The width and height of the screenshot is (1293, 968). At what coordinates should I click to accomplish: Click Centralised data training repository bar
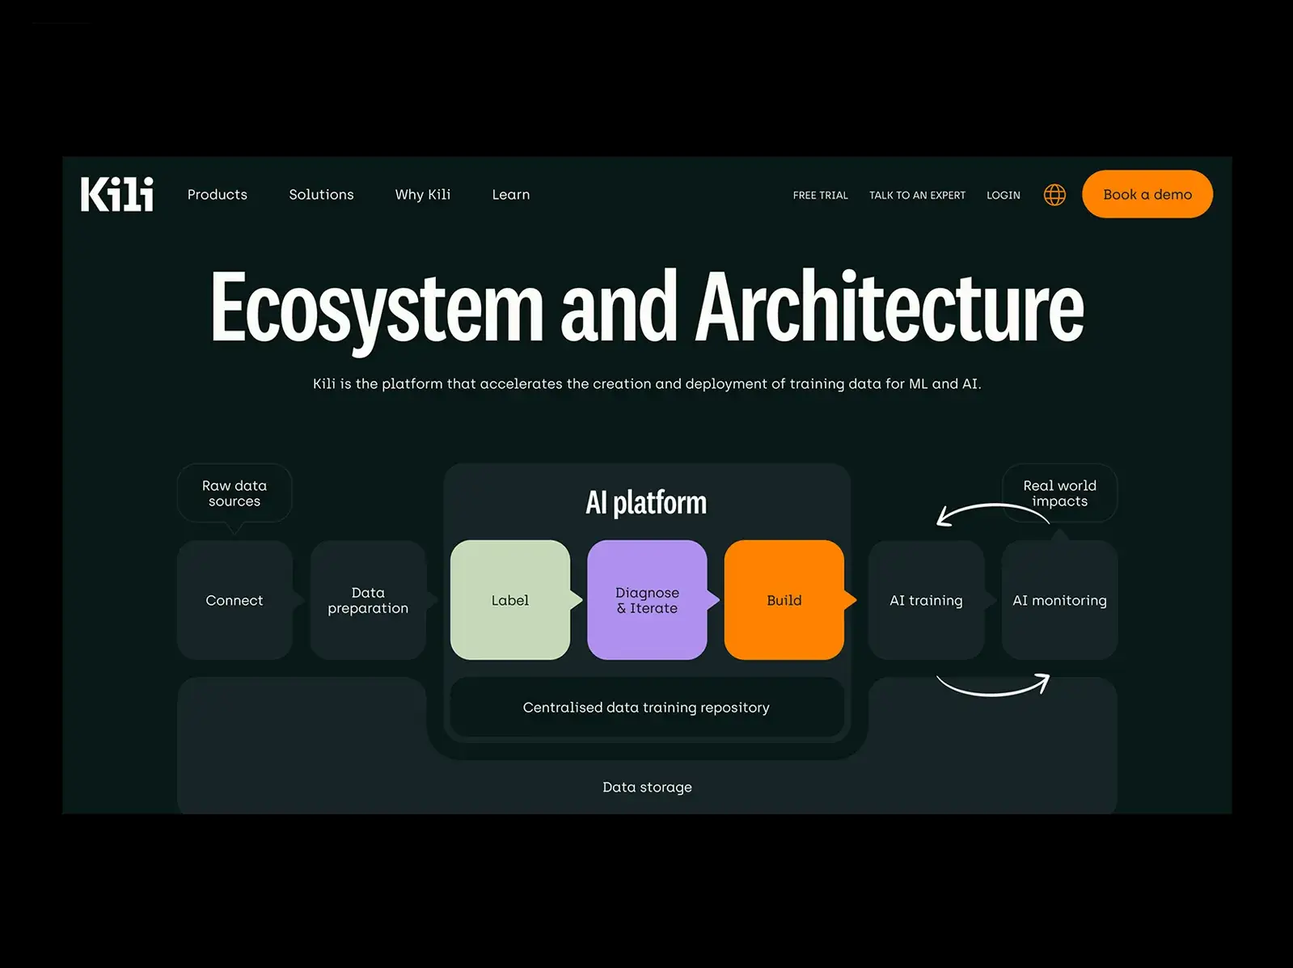pyautogui.click(x=646, y=708)
